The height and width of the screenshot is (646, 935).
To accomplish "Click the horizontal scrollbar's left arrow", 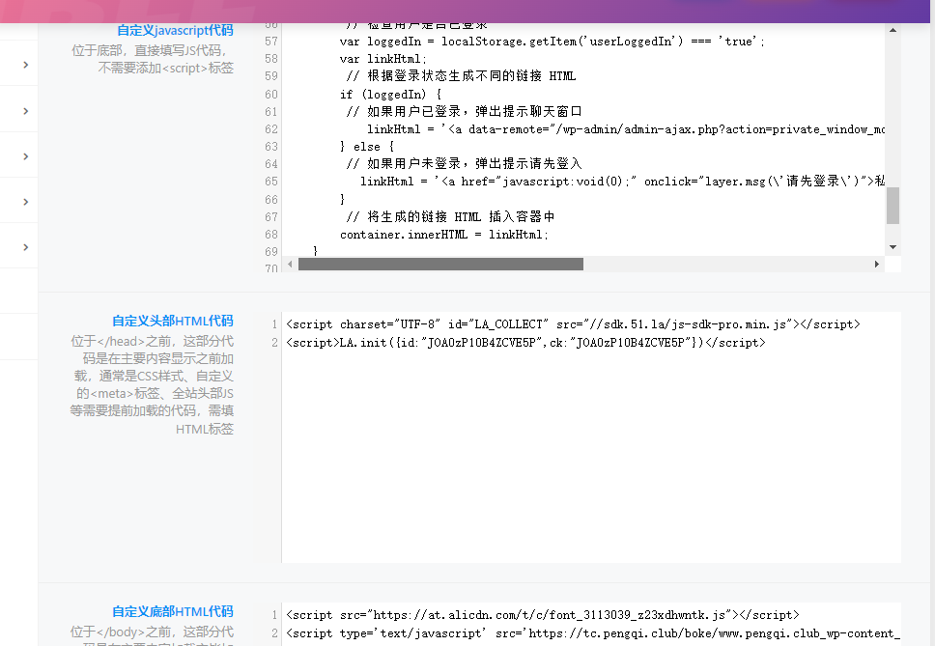I will click(290, 264).
